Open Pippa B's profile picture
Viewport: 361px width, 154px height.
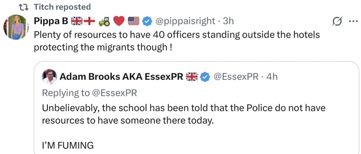pyautogui.click(x=16, y=27)
